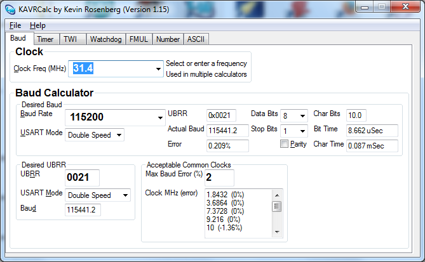Viewport: 425px width, 262px height.
Task: Click the UBRR result field 0x0021
Action: click(221, 115)
